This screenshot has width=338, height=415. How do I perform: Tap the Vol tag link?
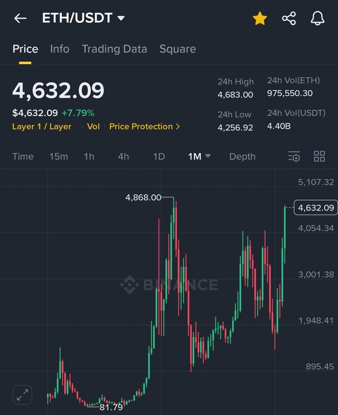click(x=93, y=127)
